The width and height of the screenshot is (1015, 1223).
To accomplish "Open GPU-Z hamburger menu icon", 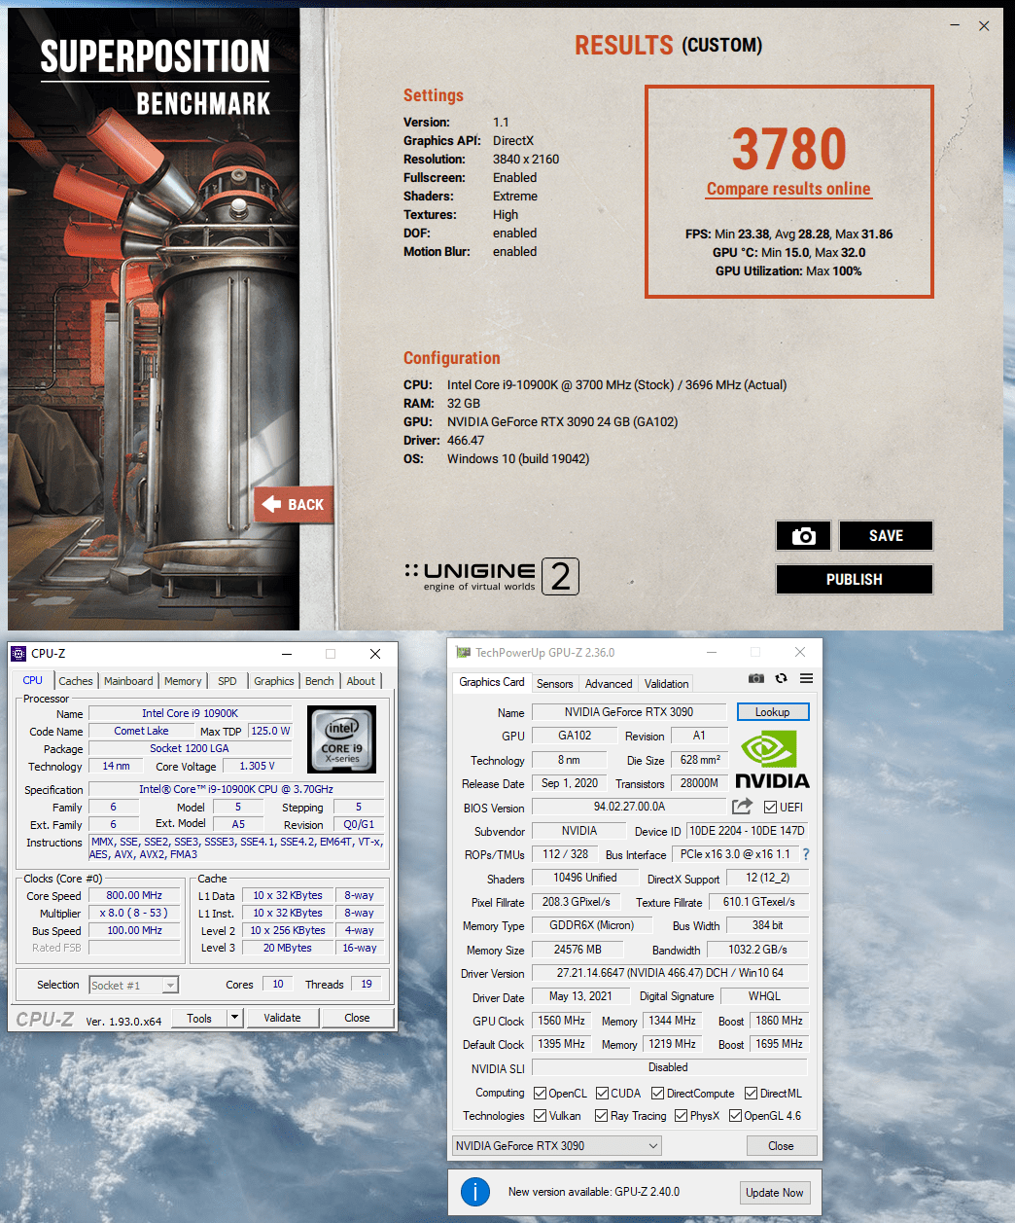I will coord(806,678).
